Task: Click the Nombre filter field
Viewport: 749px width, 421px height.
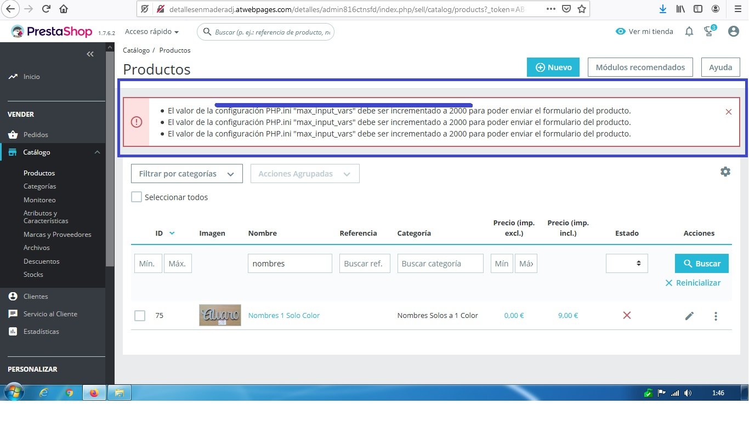Action: (290, 263)
